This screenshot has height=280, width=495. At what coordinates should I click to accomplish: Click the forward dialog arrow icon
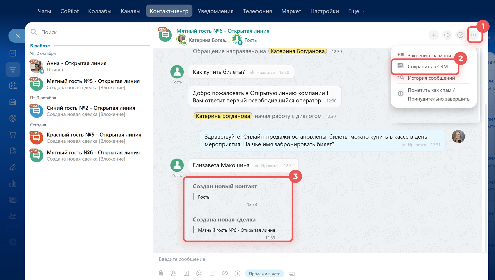click(x=447, y=35)
